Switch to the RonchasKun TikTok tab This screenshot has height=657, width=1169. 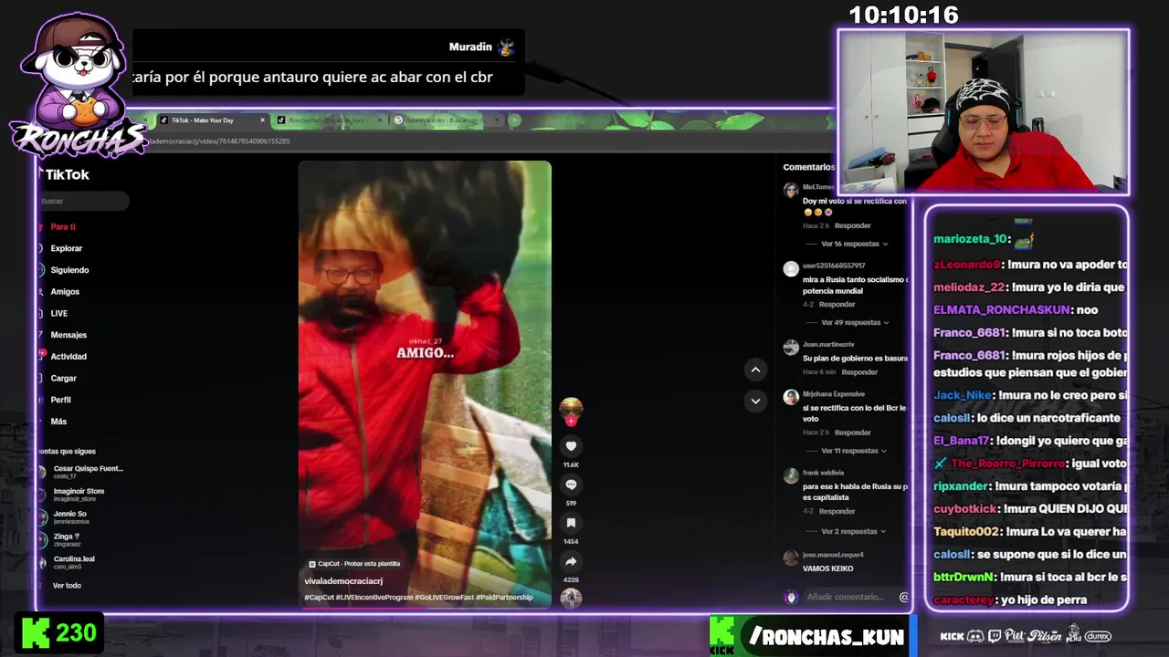[327, 120]
